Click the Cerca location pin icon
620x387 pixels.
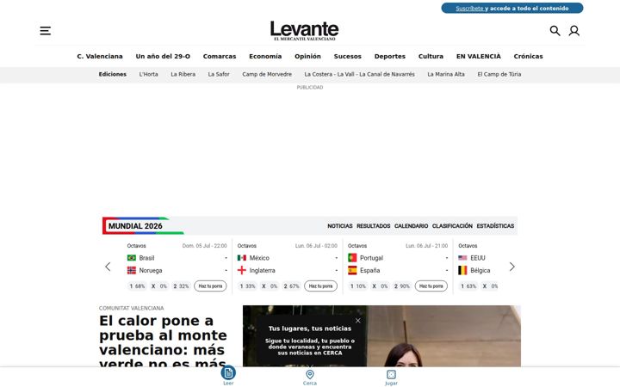pyautogui.click(x=310, y=374)
